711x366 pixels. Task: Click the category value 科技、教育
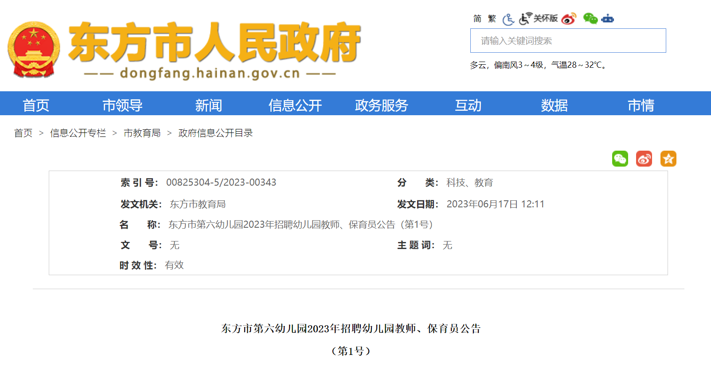click(470, 183)
